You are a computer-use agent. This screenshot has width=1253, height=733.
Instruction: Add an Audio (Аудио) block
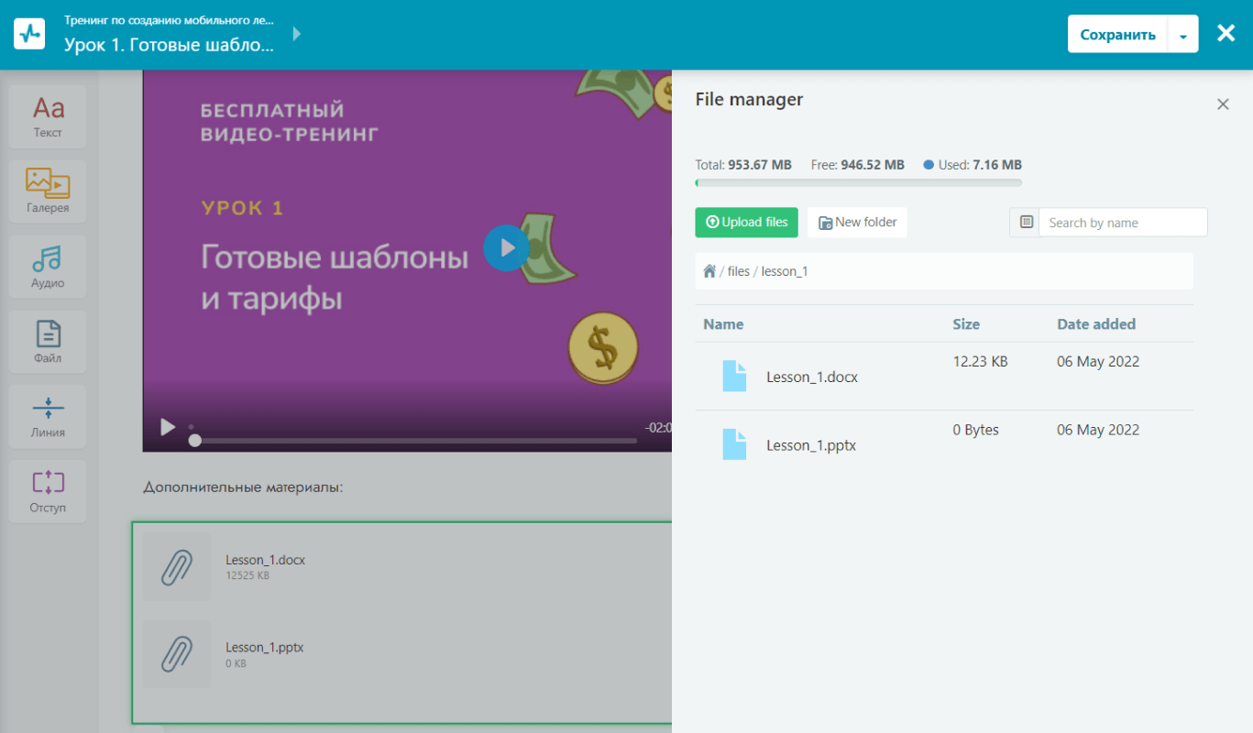(x=48, y=267)
